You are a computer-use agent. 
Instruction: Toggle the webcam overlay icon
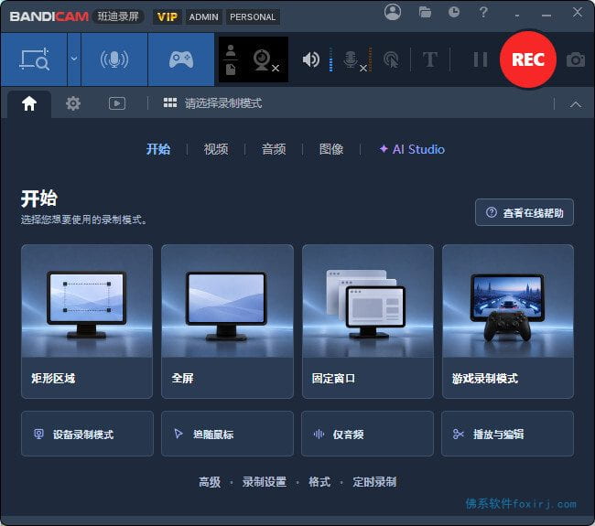click(264, 60)
